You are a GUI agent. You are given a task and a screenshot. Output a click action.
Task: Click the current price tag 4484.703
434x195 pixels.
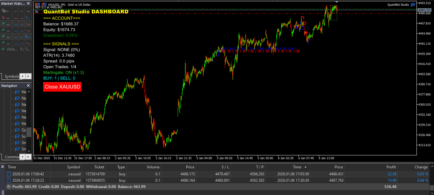click(425, 10)
